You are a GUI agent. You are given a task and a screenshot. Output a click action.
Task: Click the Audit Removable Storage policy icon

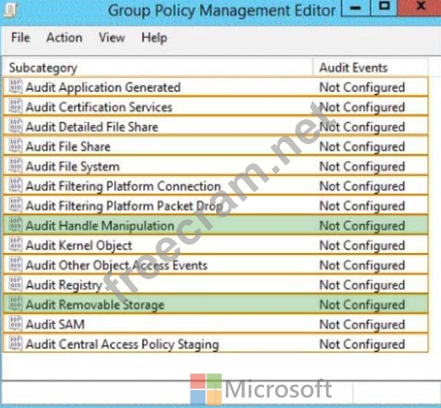15,304
